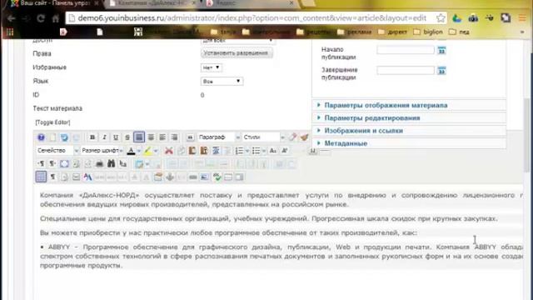Image resolution: width=533 pixels, height=300 pixels.
Task: Toggle show blocks paragraph-mark button
Action: pyautogui.click(x=52, y=177)
